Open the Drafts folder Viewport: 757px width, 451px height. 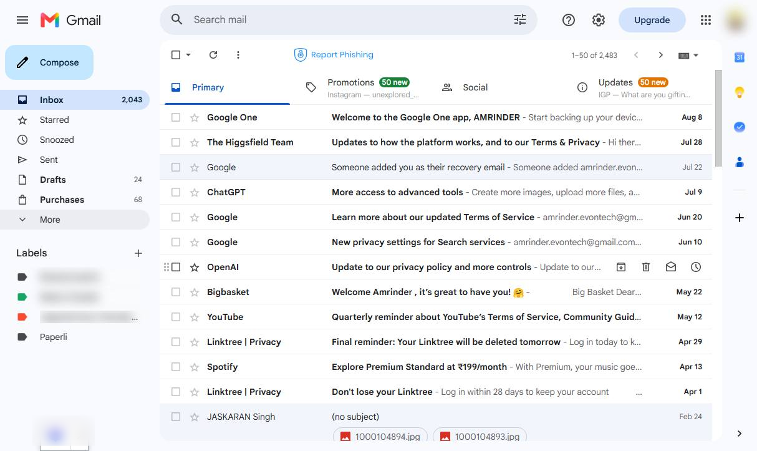click(75, 180)
